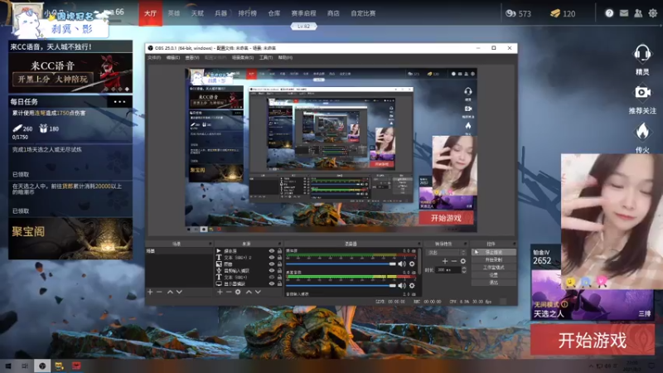Open source properties gear in OBS
The height and width of the screenshot is (373, 663).
click(238, 292)
